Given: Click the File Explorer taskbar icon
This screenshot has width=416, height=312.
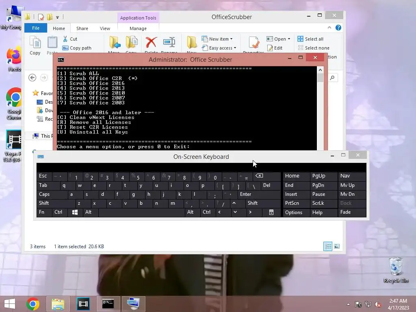Looking at the screenshot, I should click(58, 304).
